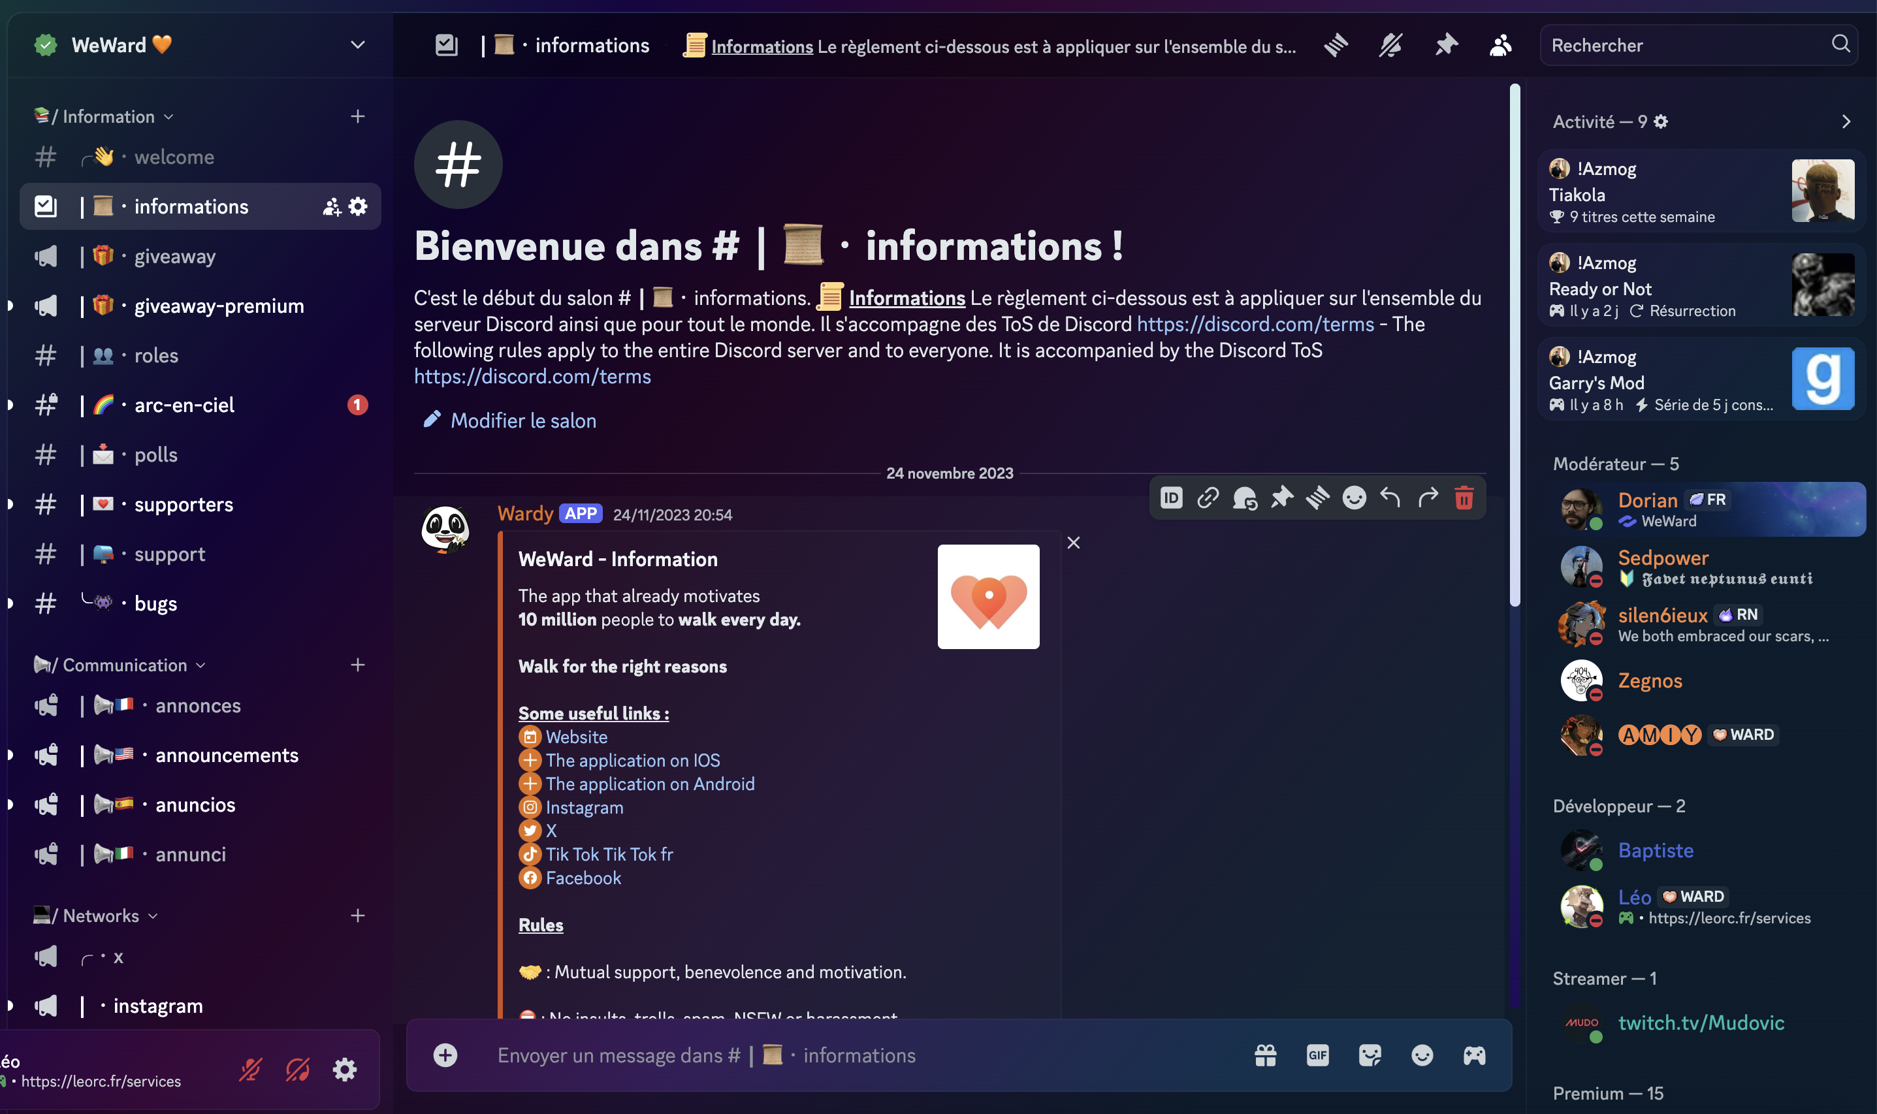Open discord.com/terms link in English text
Screen dimensions: 1877x1114
(x=532, y=376)
